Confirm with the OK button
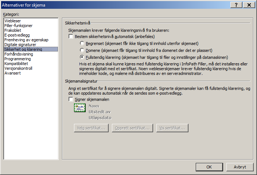The width and height of the screenshot is (257, 175). pos(209,167)
